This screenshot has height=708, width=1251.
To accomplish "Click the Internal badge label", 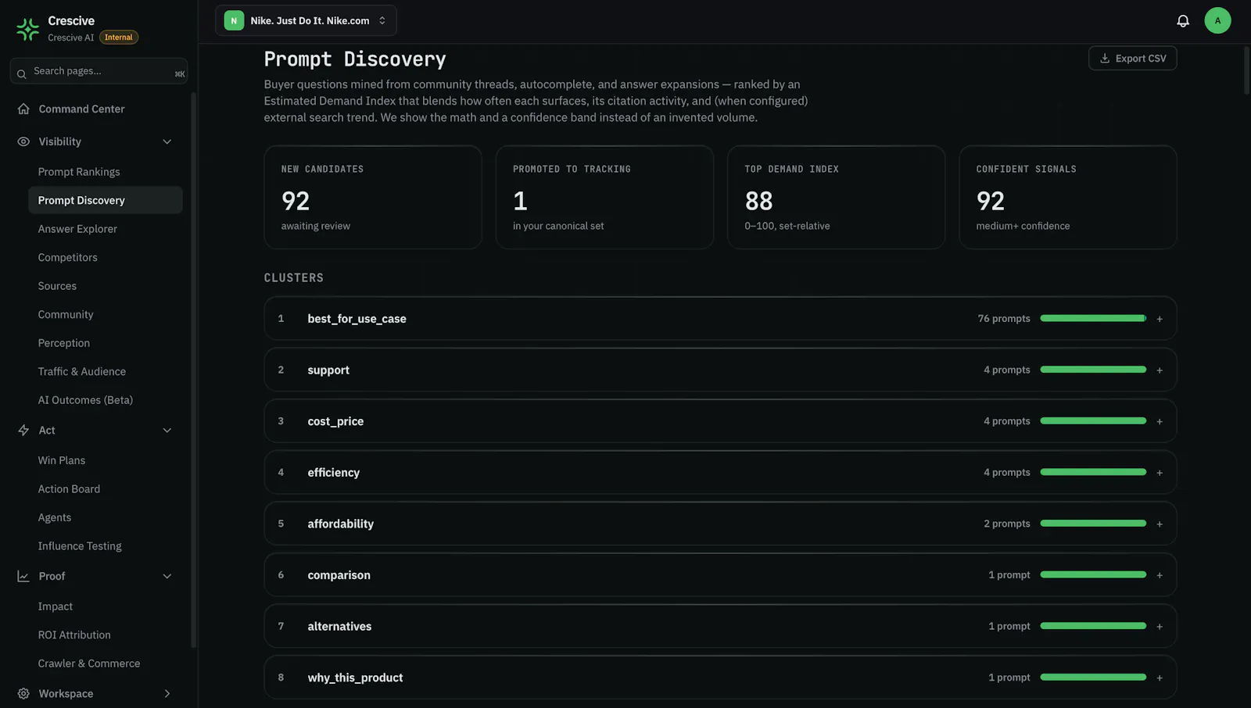I will [119, 38].
